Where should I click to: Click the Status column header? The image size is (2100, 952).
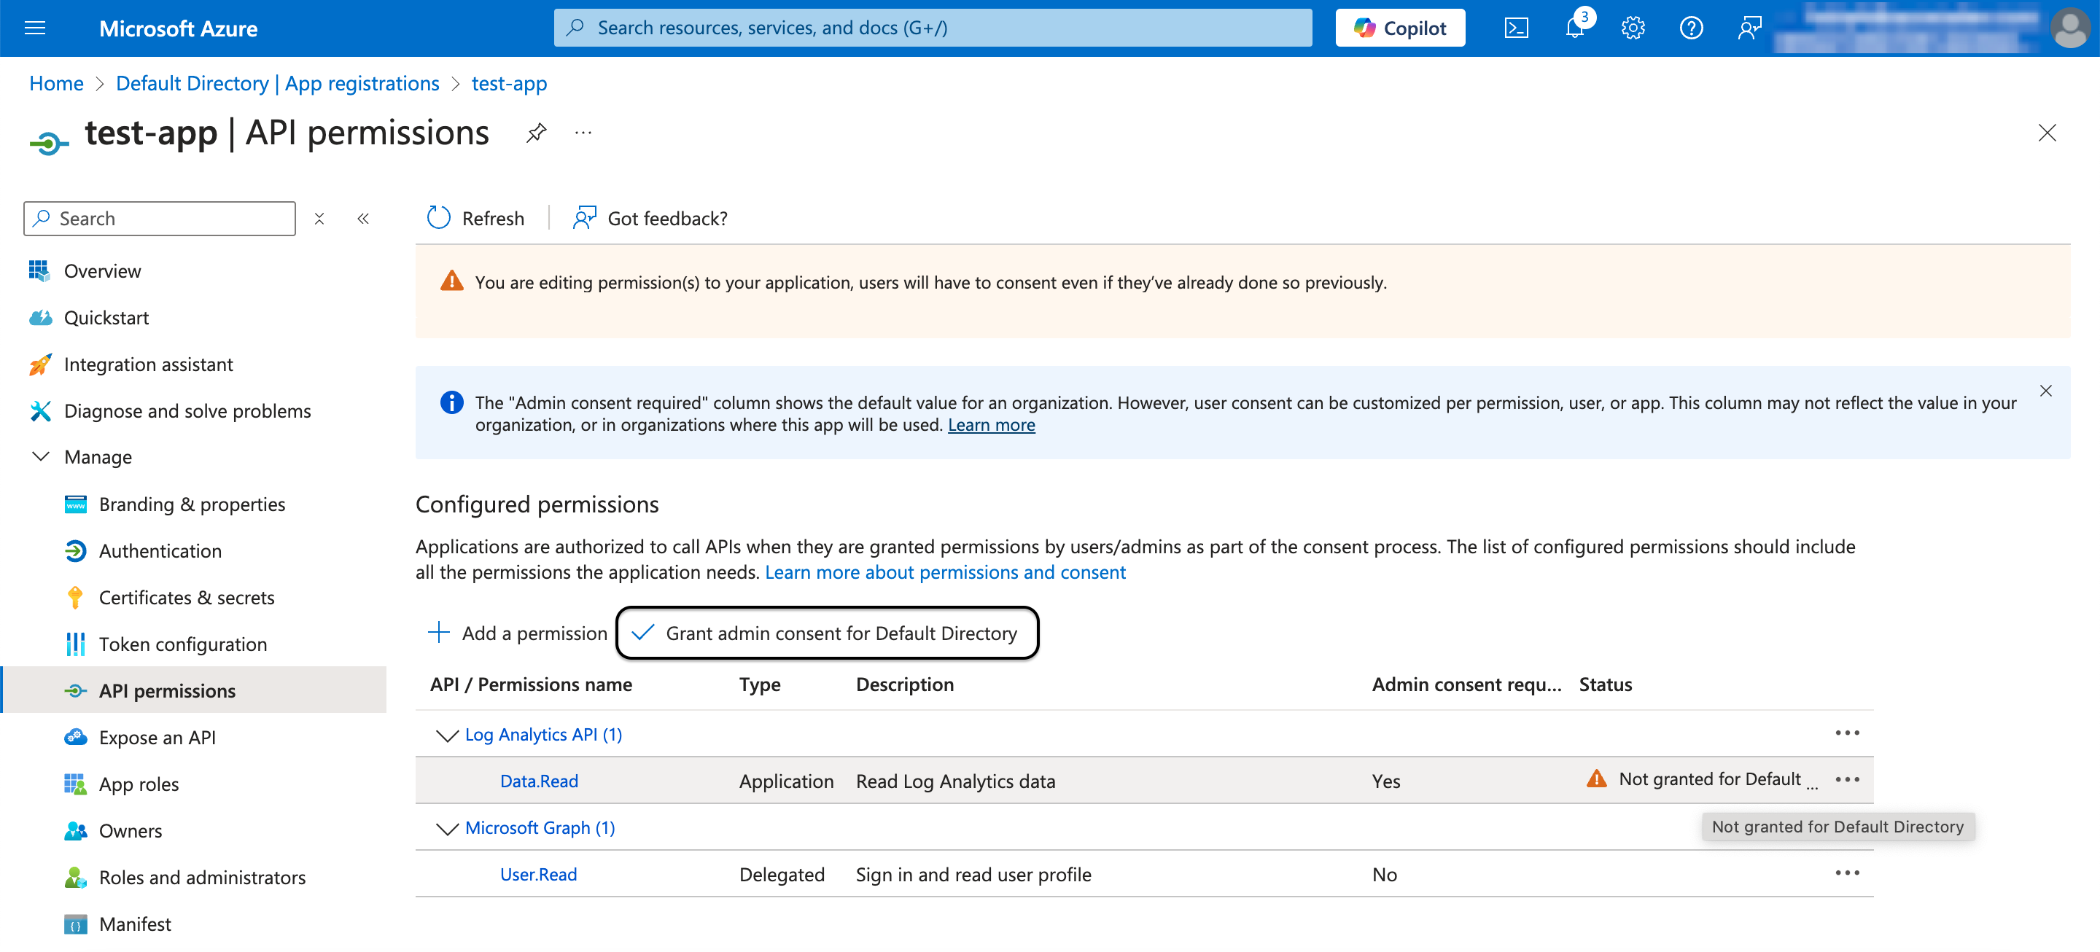pyautogui.click(x=1604, y=684)
